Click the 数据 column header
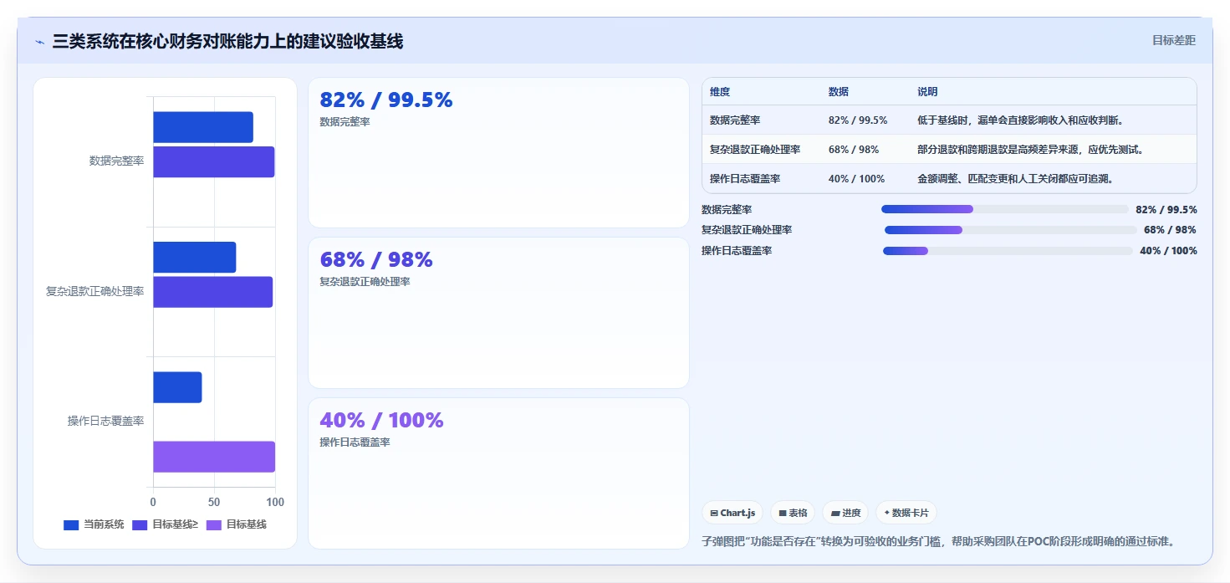Viewport: 1230px width, 583px height. point(839,92)
